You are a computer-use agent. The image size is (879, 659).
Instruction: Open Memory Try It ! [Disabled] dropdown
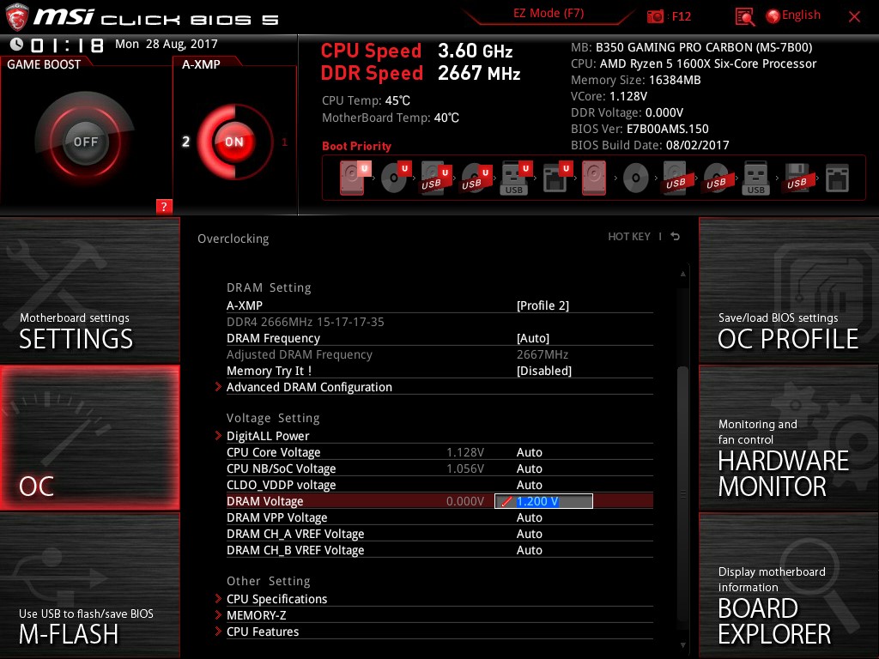(x=543, y=371)
